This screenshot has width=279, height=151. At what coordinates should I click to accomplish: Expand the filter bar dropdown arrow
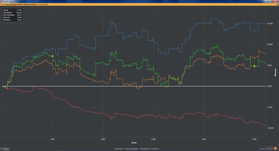click(x=277, y=4)
